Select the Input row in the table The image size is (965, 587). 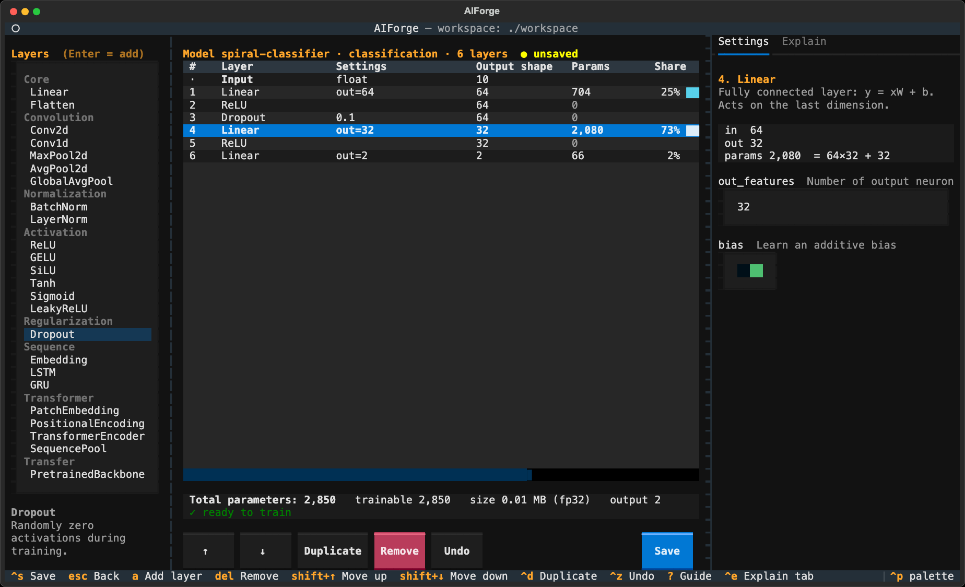pyautogui.click(x=441, y=79)
